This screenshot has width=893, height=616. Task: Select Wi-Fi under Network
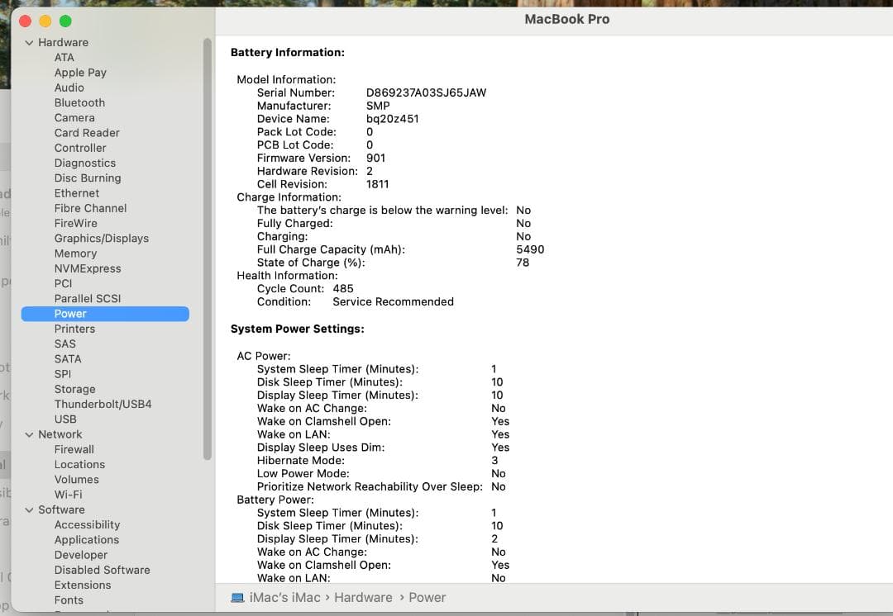(x=68, y=494)
